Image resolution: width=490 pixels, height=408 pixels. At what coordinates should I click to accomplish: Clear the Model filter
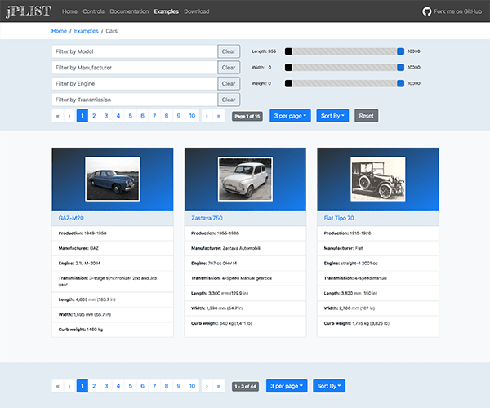pyautogui.click(x=229, y=51)
